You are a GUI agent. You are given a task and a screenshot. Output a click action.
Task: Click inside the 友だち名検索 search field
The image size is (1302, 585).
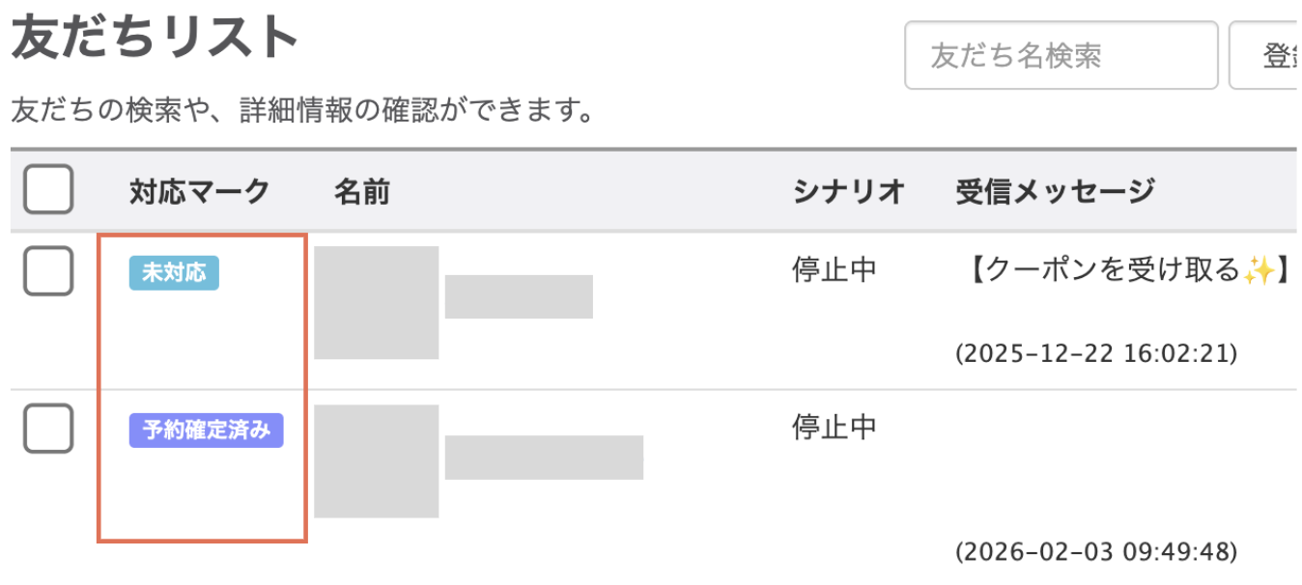(1060, 56)
